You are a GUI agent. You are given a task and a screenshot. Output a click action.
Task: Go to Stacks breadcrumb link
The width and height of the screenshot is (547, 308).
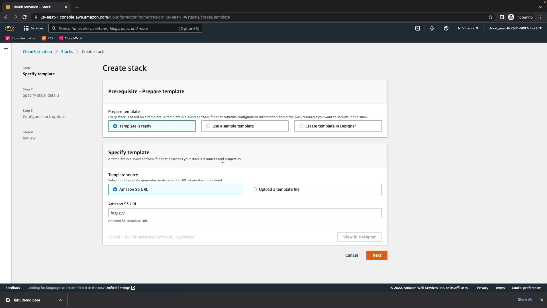[x=67, y=52]
